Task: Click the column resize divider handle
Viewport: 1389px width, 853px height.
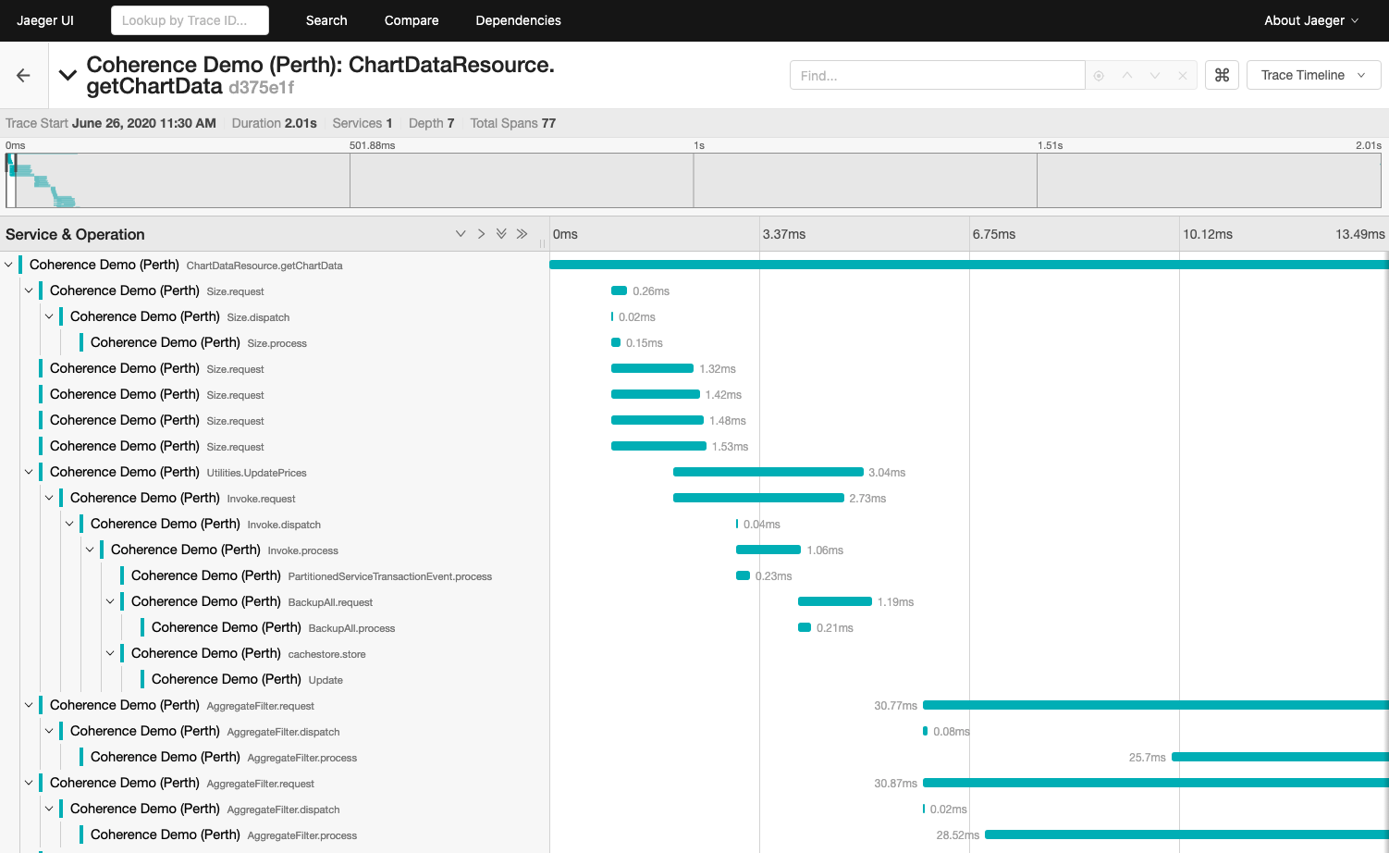Action: click(542, 244)
